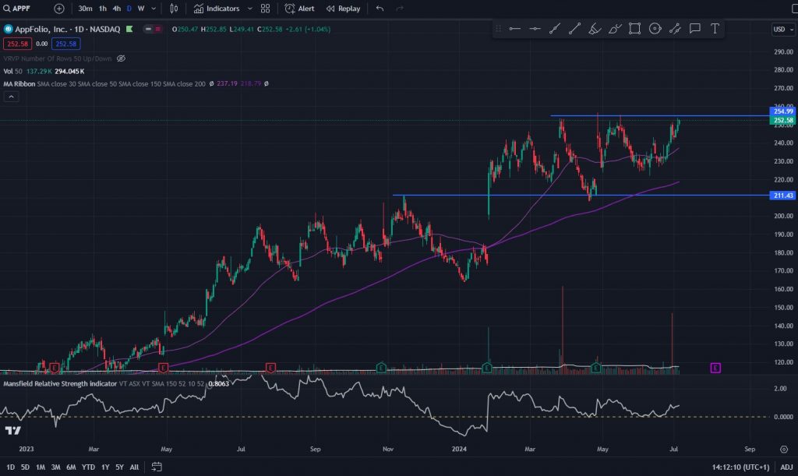Open the USD currency dropdown
The width and height of the screenshot is (798, 476).
coord(781,29)
